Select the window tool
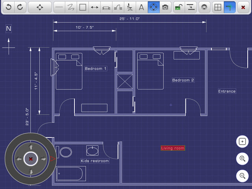 [x=106, y=7]
